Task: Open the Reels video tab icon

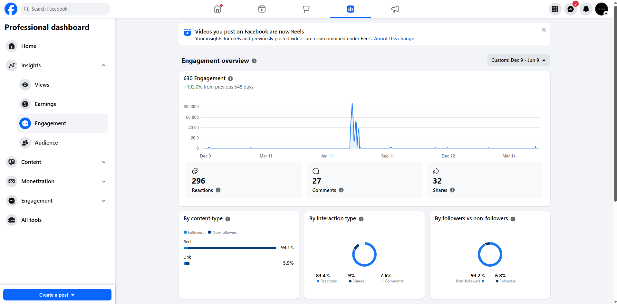Action: click(x=262, y=9)
